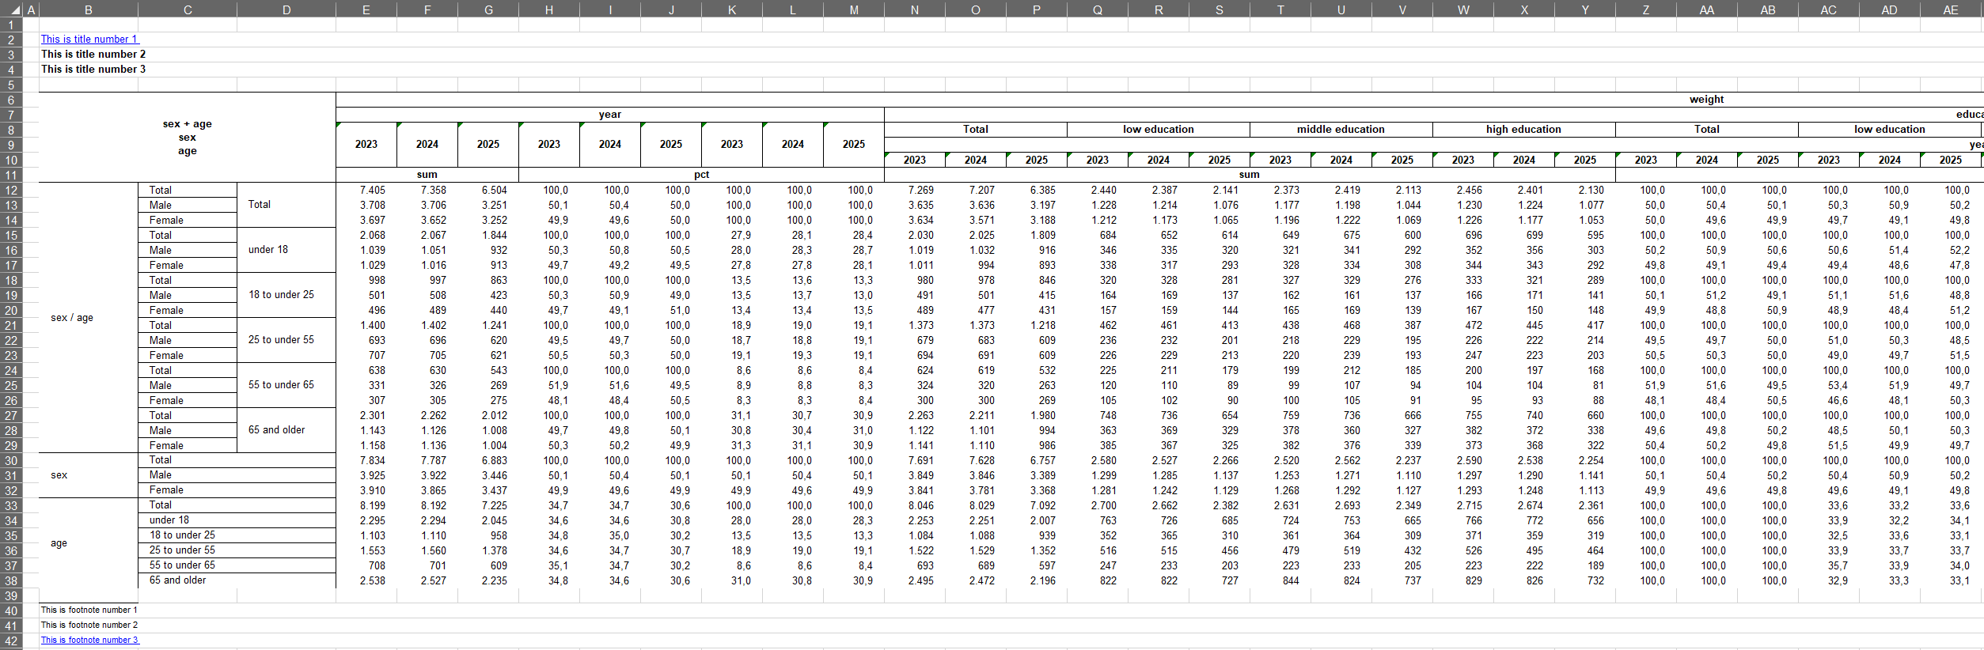Select column AE header
The width and height of the screenshot is (1984, 650).
[1951, 9]
